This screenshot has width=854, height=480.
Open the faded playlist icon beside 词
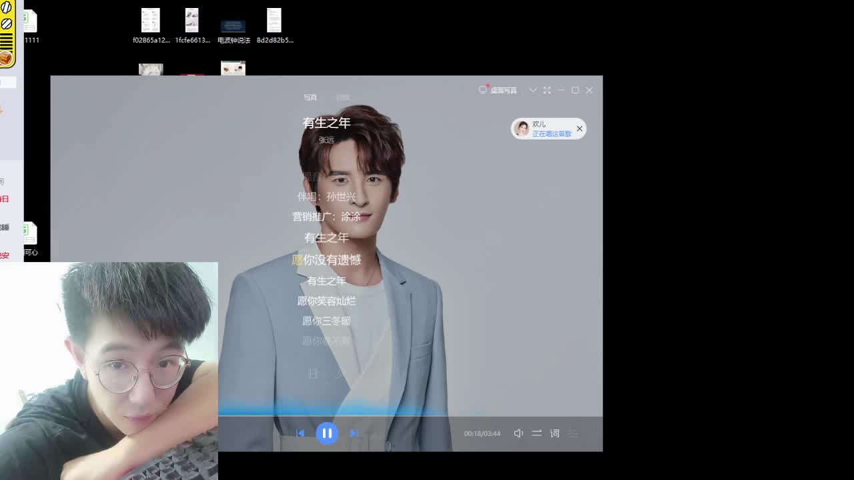point(573,433)
